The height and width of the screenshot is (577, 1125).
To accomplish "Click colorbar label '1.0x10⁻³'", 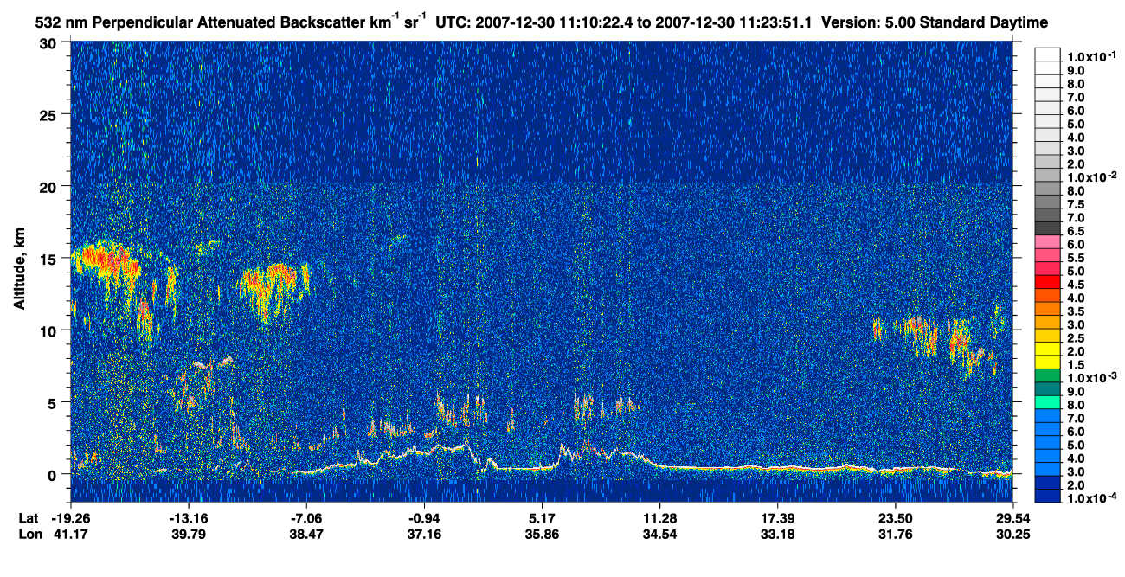I will 1093,377.
